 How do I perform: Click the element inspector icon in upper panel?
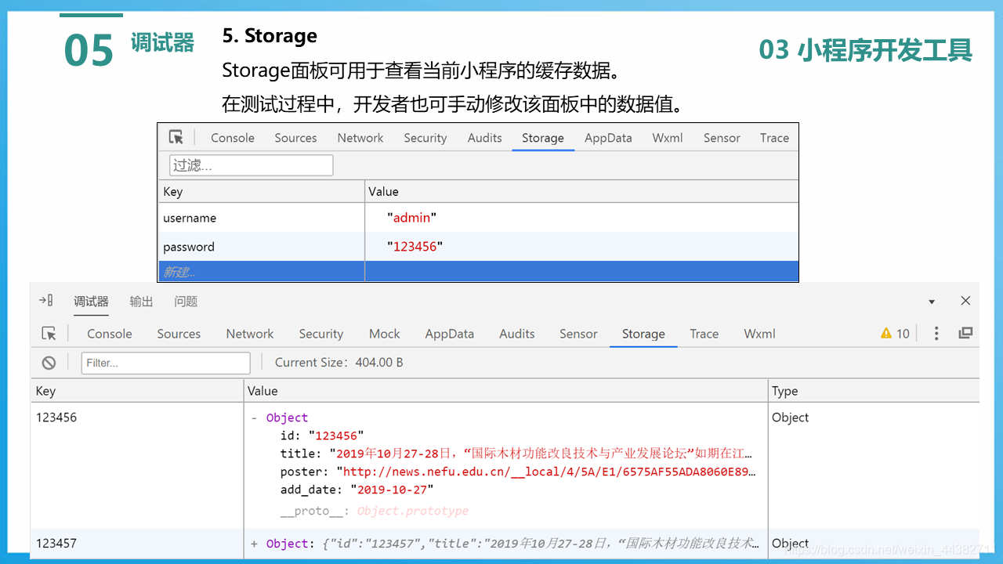pyautogui.click(x=176, y=138)
